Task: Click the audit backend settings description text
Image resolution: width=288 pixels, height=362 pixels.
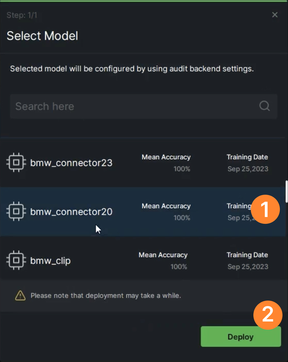Action: pyautogui.click(x=132, y=69)
